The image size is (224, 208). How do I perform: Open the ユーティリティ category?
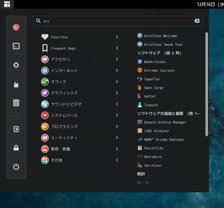[80, 138]
